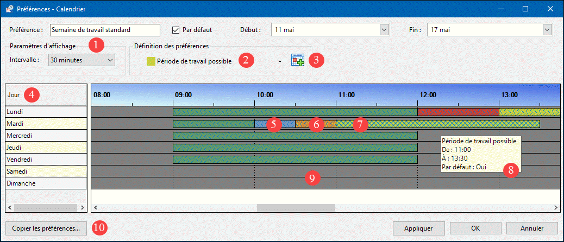The width and height of the screenshot is (564, 242).
Task: Click Copier les préférences button
Action: pos(45,228)
